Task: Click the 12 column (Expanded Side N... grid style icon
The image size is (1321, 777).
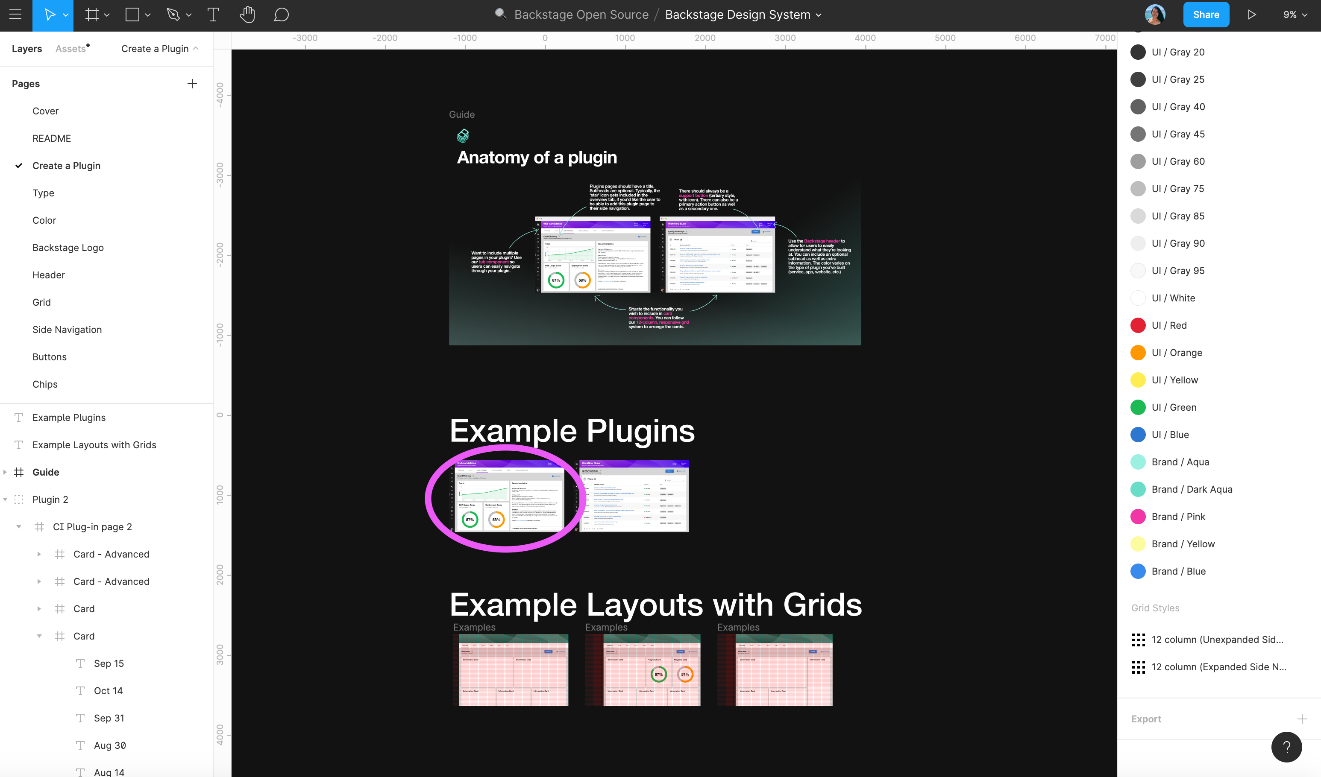Action: [x=1138, y=667]
